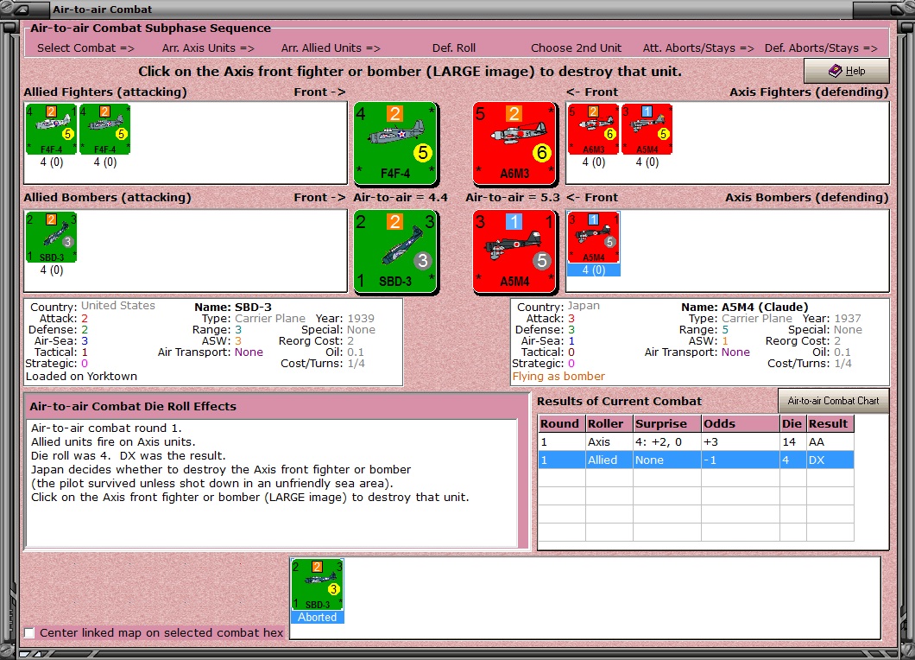This screenshot has width=915, height=660.
Task: Open the Air-to-air Combat Chart
Action: coord(833,401)
